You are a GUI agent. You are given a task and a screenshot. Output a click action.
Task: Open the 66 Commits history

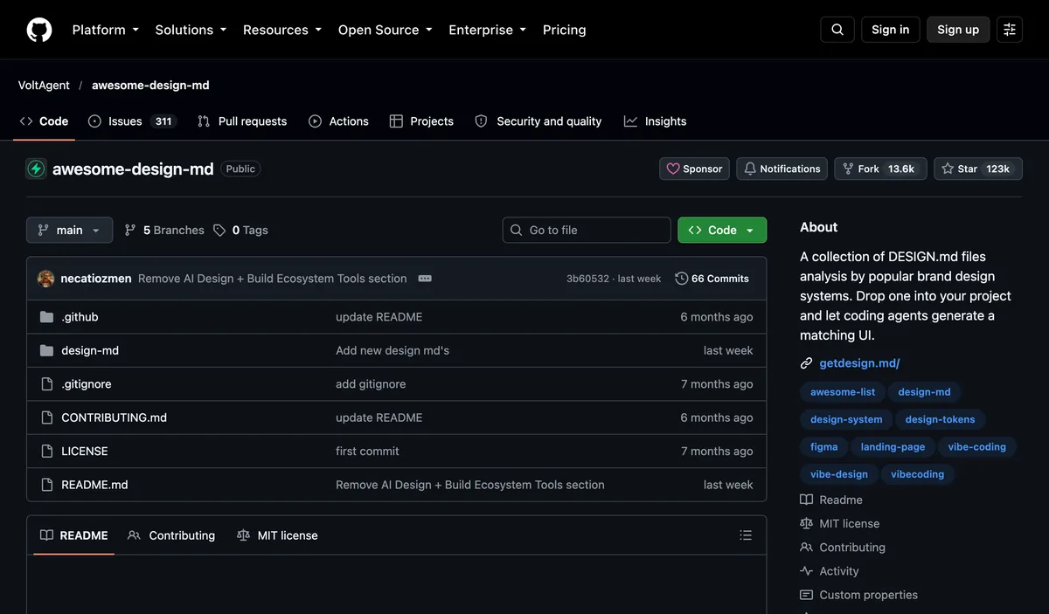tap(712, 279)
